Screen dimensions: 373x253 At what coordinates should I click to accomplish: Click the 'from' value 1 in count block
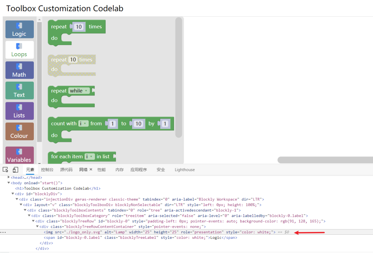click(113, 123)
